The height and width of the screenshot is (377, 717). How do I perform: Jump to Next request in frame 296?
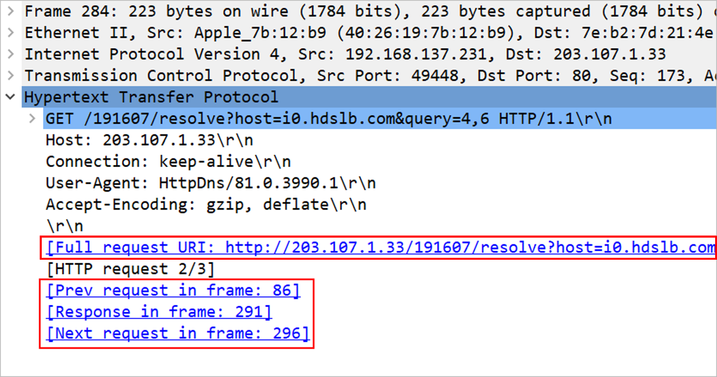[x=178, y=333]
